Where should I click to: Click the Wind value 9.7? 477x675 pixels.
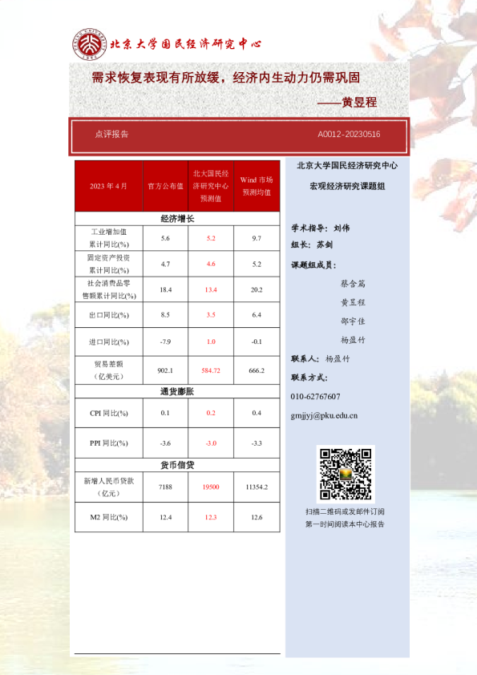coord(257,238)
